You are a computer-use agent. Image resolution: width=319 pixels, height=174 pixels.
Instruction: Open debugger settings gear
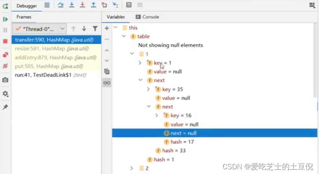(x=5, y=94)
